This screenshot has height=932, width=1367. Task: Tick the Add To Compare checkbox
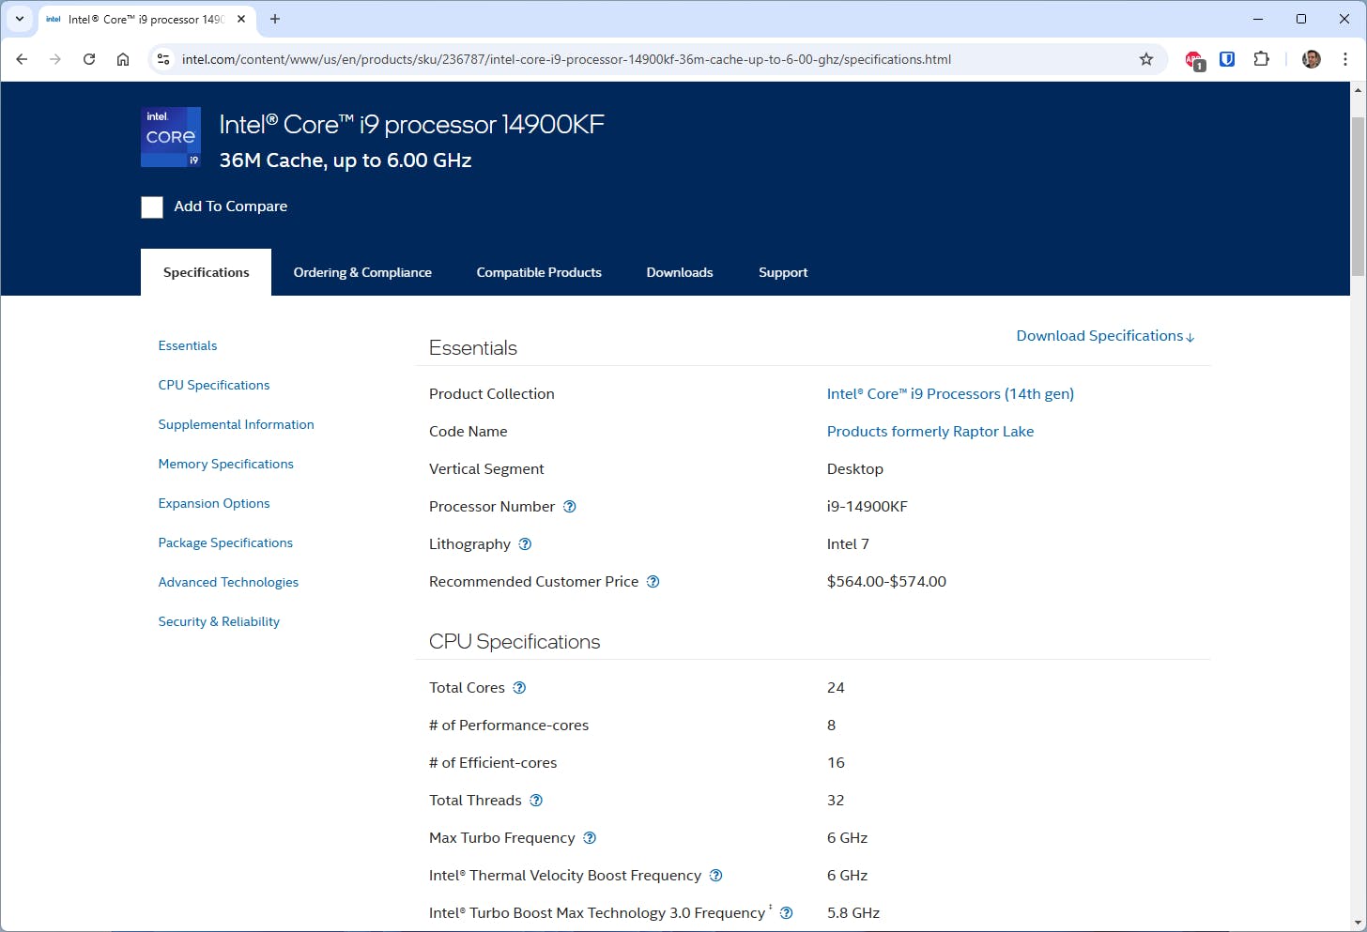(x=152, y=206)
